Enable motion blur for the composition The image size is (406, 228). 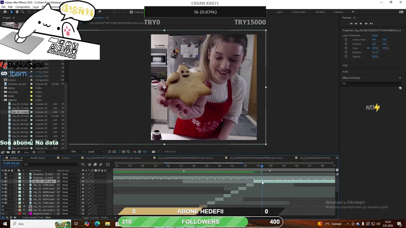101,164
